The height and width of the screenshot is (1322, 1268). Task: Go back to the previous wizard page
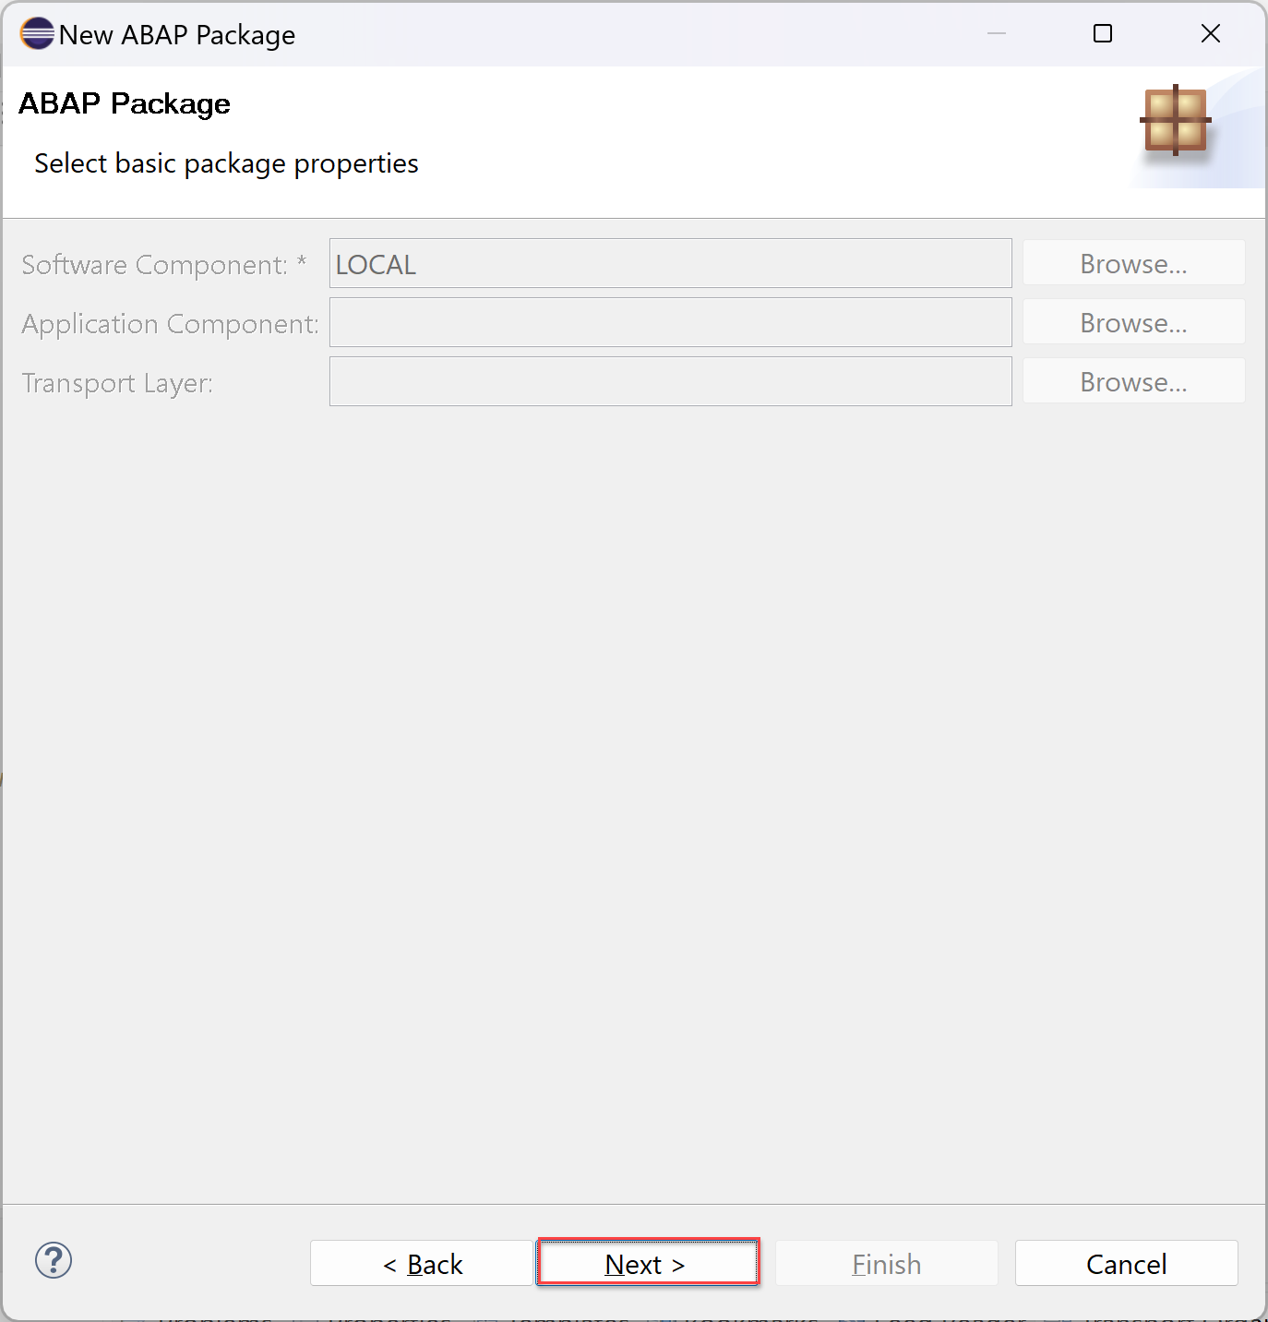[x=422, y=1263]
